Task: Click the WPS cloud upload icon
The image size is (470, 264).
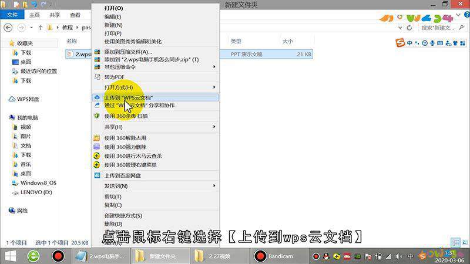Action: pos(97,97)
